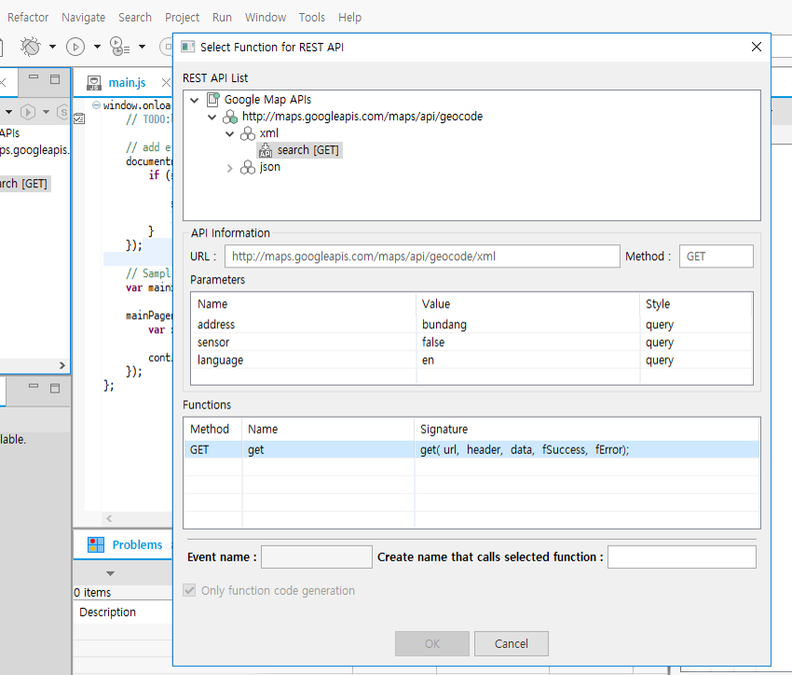
Task: Open the Run button dropdown arrow
Action: click(x=97, y=46)
